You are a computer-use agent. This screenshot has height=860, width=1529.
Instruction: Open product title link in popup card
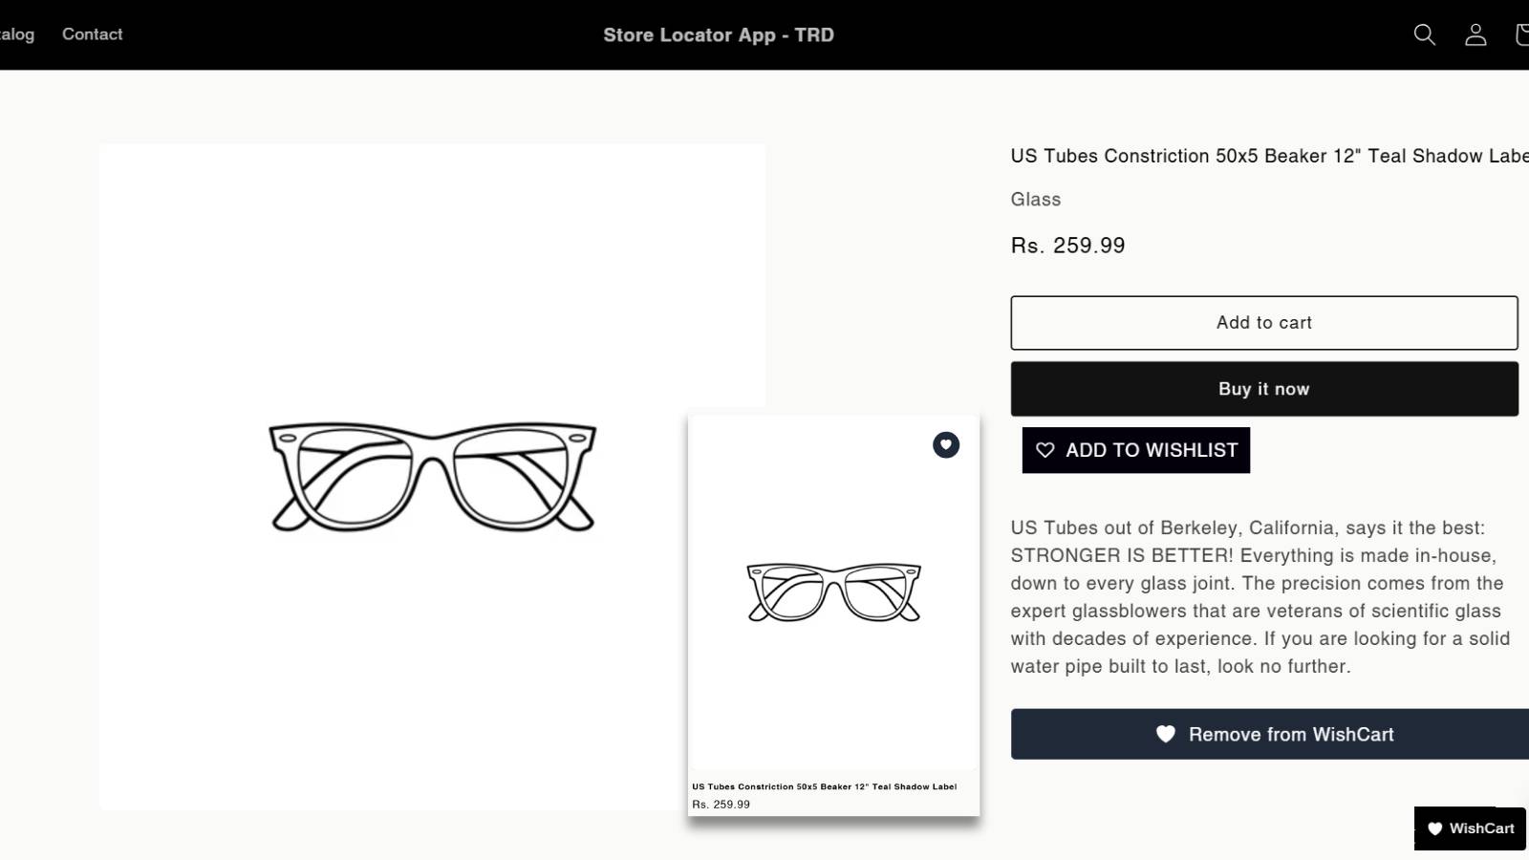[824, 786]
